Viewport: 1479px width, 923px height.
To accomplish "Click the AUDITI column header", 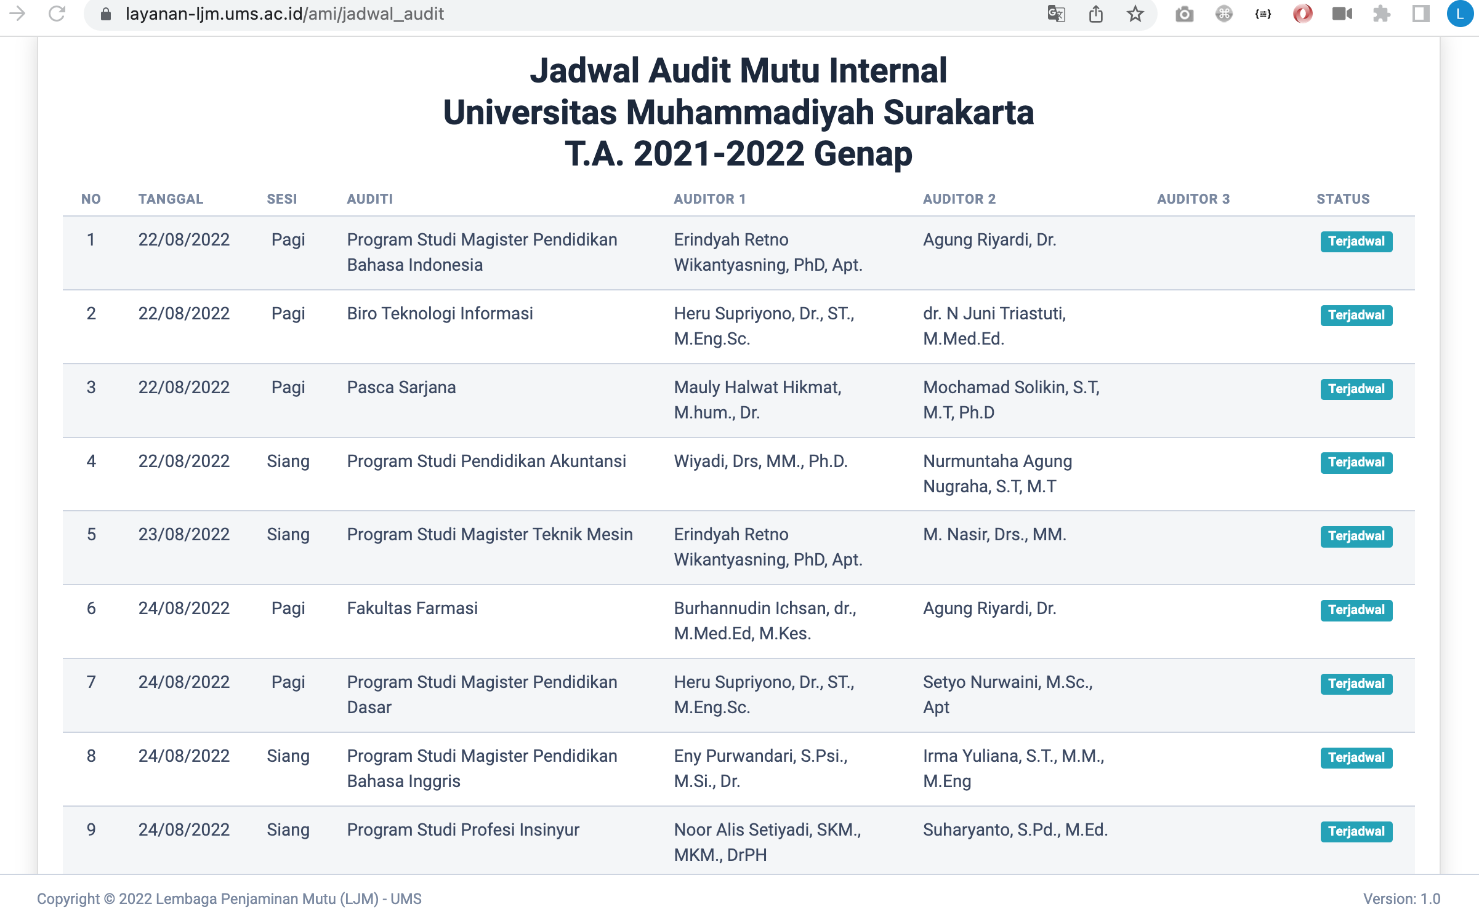I will pos(369,199).
